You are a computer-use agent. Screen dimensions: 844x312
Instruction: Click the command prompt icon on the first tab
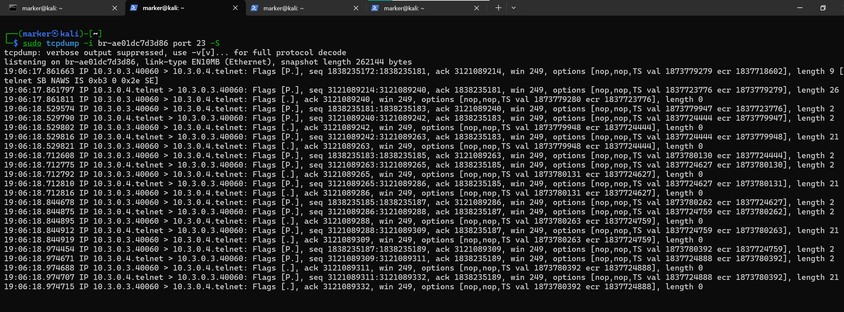(13, 8)
